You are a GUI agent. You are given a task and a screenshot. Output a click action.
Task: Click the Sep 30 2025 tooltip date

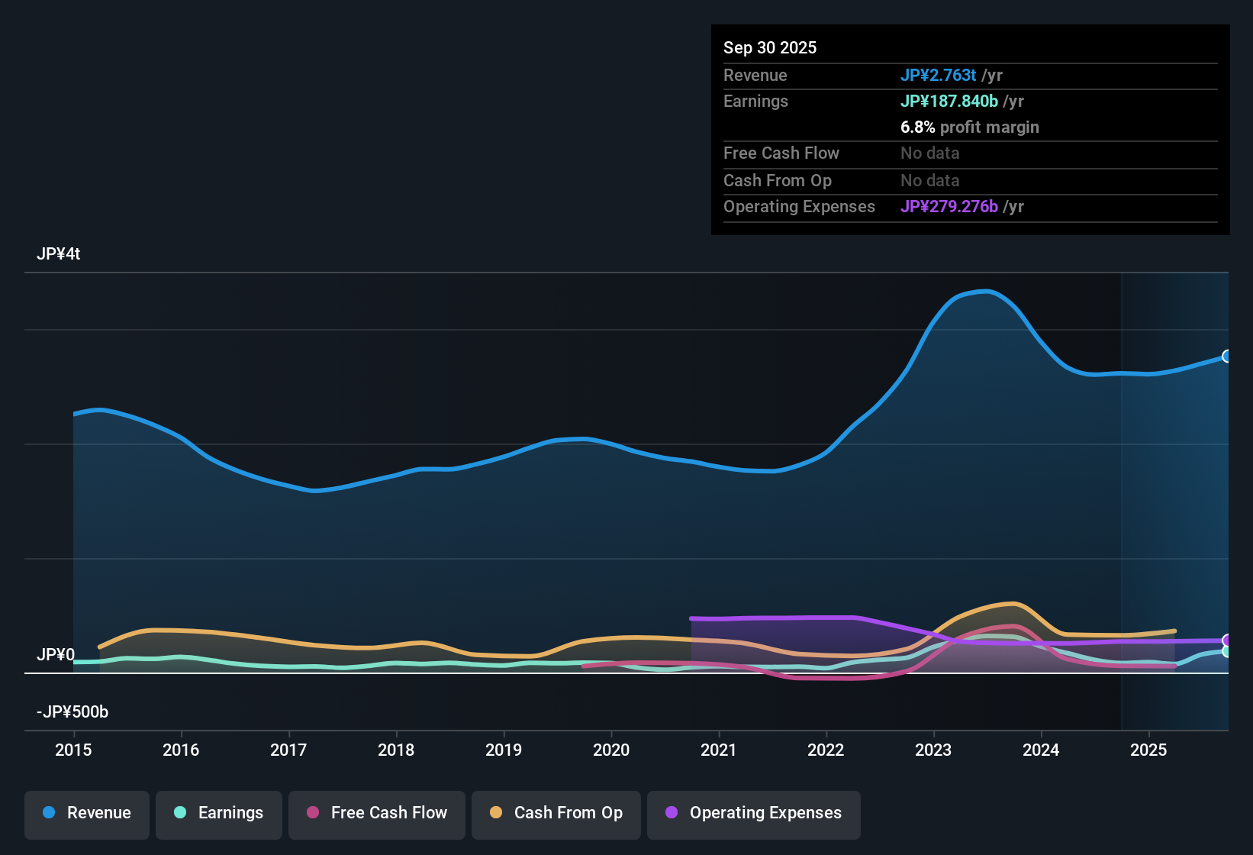click(769, 47)
